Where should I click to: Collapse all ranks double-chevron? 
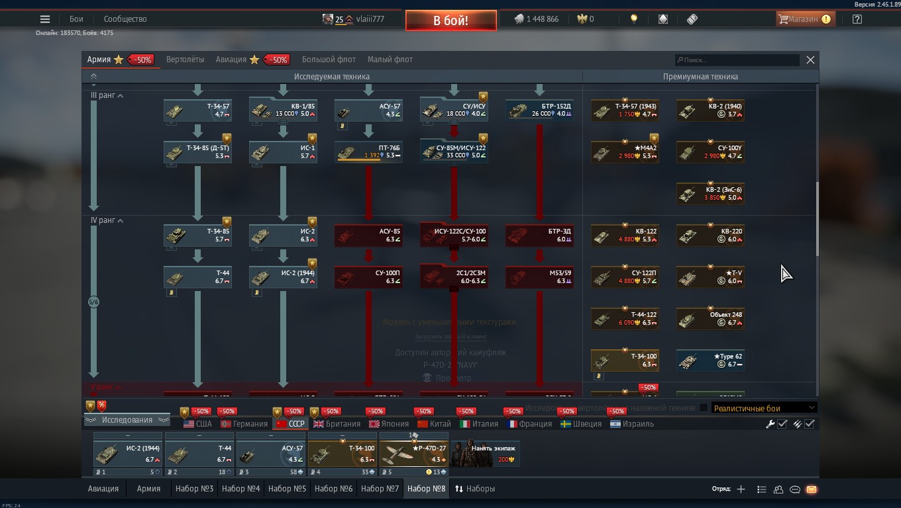click(x=93, y=77)
